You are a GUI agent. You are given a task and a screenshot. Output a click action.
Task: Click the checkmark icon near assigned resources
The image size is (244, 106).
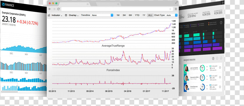click(221, 58)
